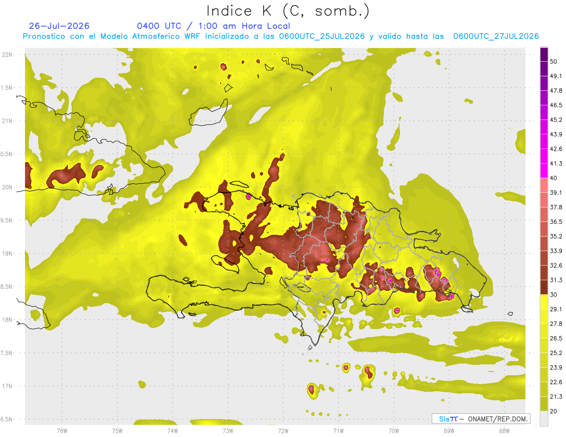
Task: Click the '22N' latitude label
Action: pyautogui.click(x=8, y=55)
